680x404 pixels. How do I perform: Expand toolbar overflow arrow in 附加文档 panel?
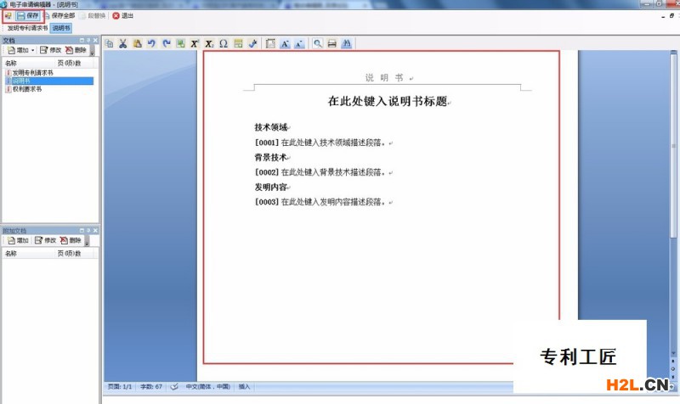click(x=85, y=241)
